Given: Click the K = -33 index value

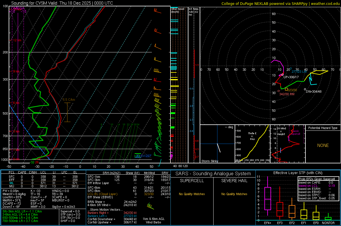Looking at the screenshot, I should 36,191.
